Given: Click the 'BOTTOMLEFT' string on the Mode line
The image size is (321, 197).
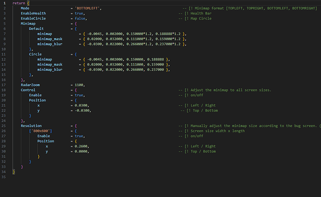Looking at the screenshot, I should pyautogui.click(x=87, y=9).
